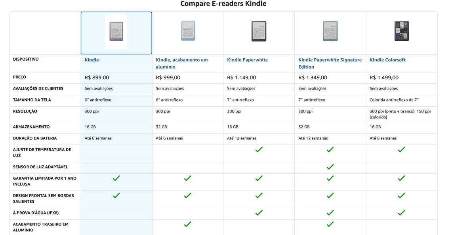Click flush-front design checkmark for Kindle Colorsoft
Screen dimensions: 475x235
401,196
